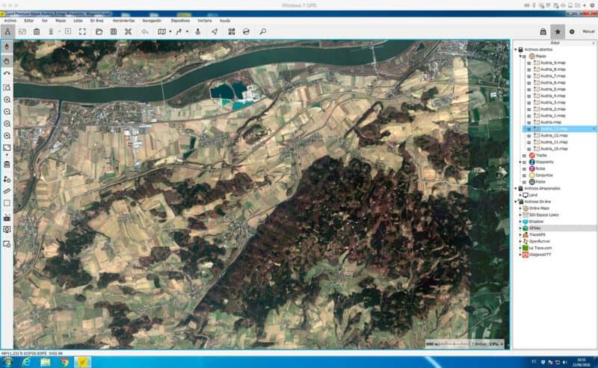Expand the Land tree node
Screen dimensions: 598x368
(520, 195)
